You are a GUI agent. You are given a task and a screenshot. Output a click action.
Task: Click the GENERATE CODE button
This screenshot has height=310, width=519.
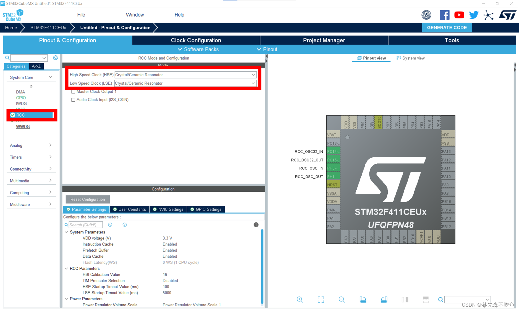447,28
